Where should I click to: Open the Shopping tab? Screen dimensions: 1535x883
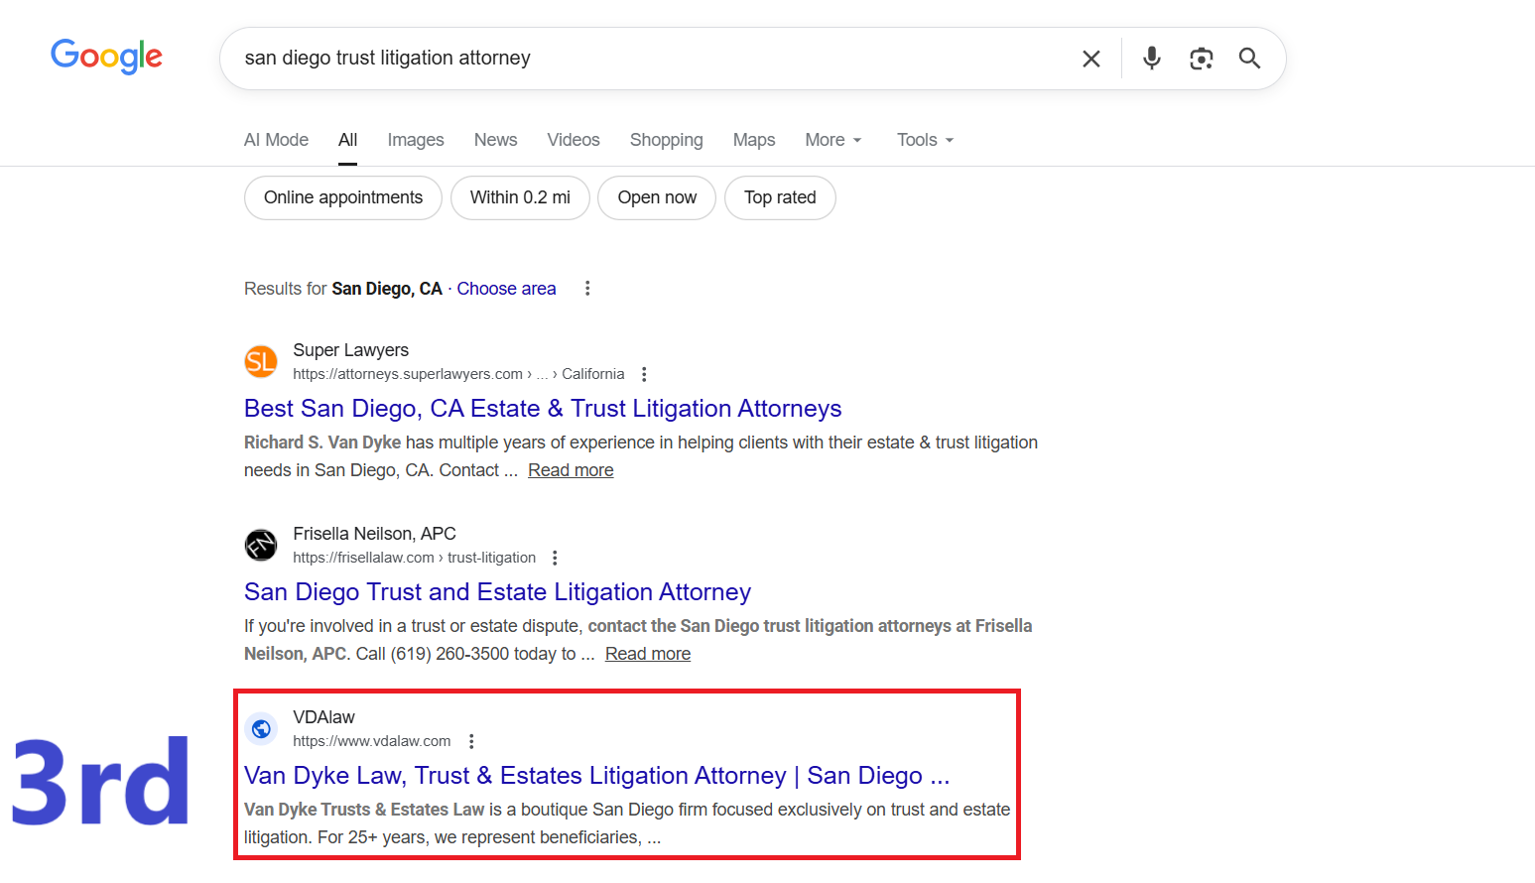pyautogui.click(x=666, y=140)
